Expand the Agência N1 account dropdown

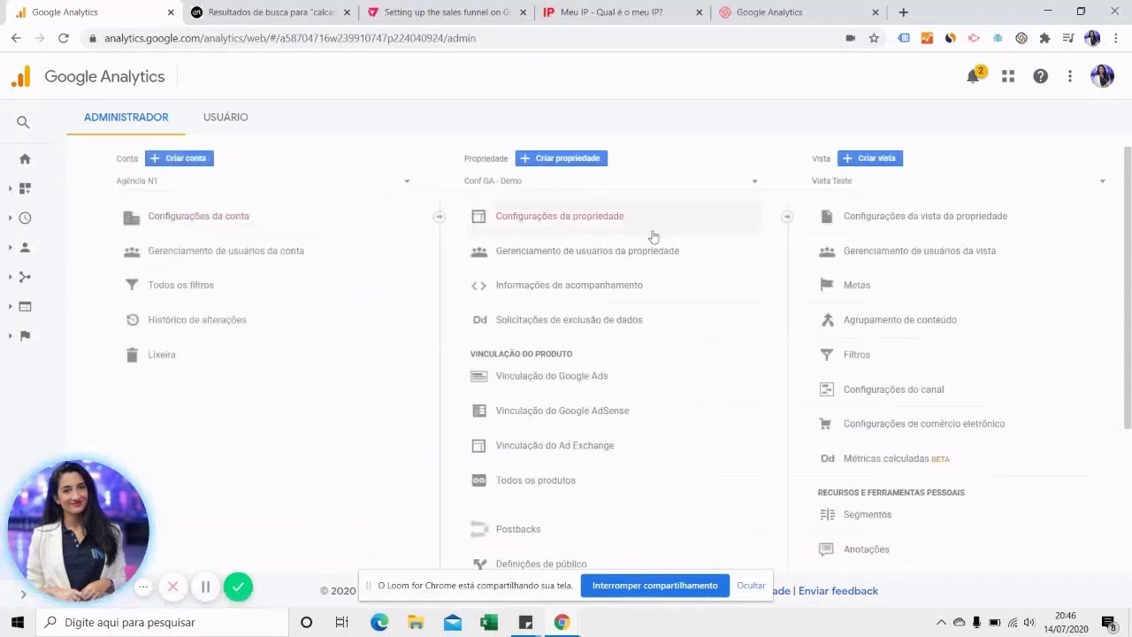264,180
